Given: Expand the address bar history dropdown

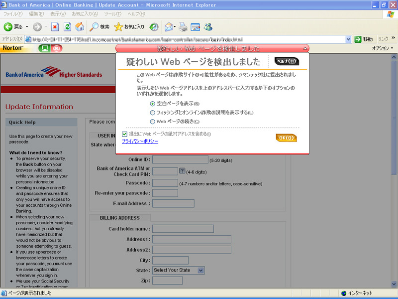Looking at the screenshot, I should 348,39.
